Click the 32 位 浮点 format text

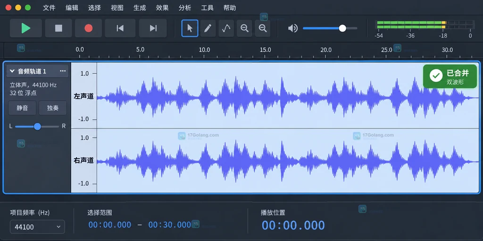pyautogui.click(x=23, y=93)
